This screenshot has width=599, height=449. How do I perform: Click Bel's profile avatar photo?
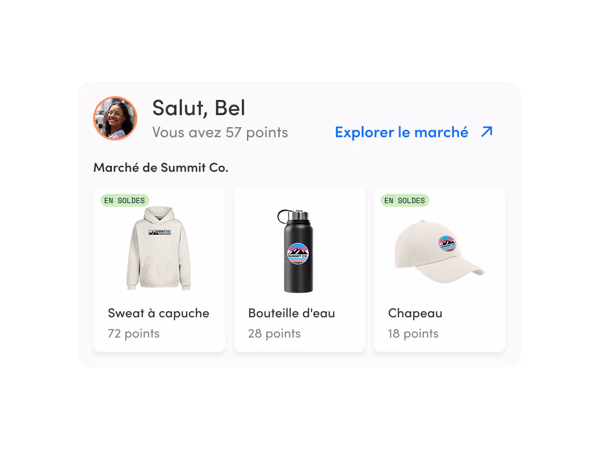pyautogui.click(x=115, y=118)
